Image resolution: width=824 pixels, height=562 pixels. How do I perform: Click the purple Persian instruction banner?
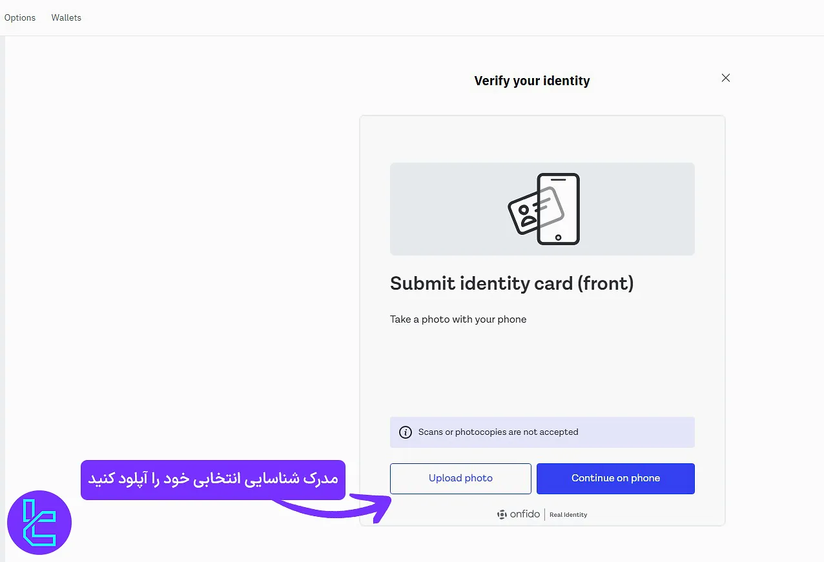click(213, 480)
